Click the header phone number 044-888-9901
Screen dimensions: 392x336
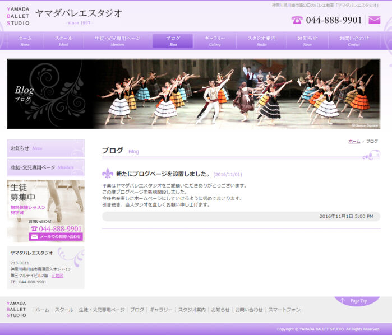tap(334, 20)
